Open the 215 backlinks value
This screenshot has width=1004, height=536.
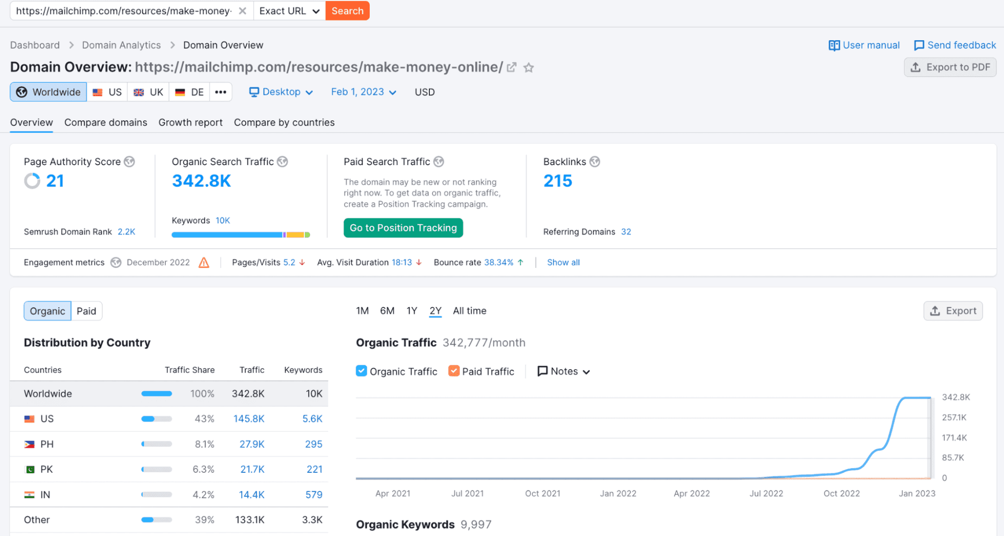click(558, 181)
